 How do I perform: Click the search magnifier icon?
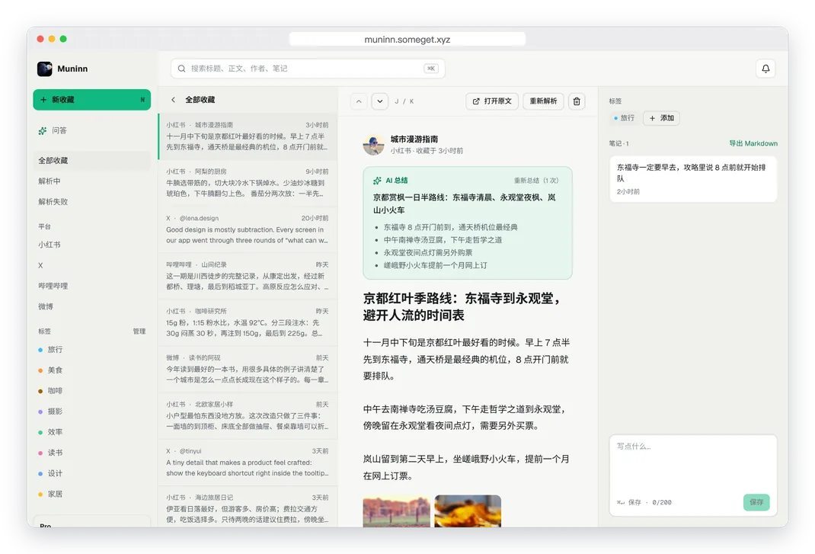181,69
